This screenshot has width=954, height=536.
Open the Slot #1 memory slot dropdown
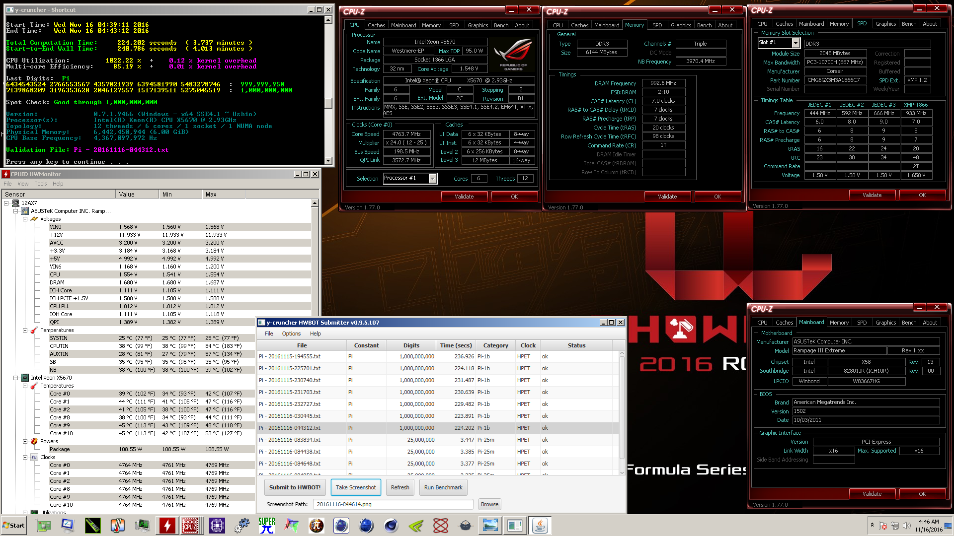point(795,43)
